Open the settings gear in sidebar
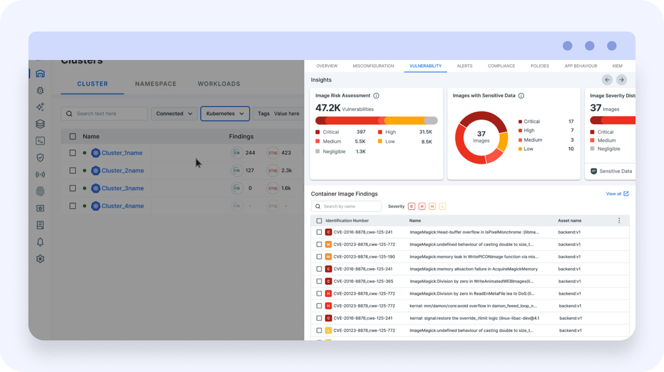Image resolution: width=664 pixels, height=372 pixels. (x=40, y=259)
